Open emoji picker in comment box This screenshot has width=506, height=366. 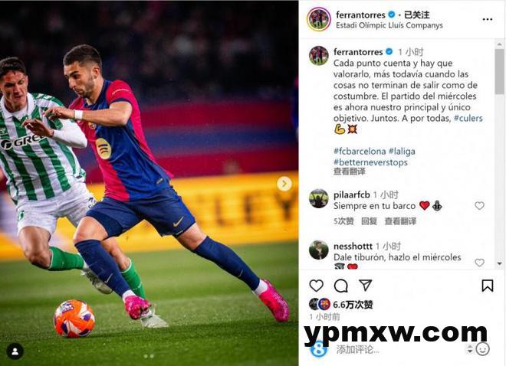pyautogui.click(x=483, y=349)
